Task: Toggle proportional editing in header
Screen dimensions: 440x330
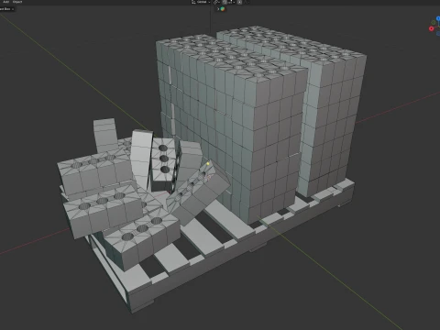Action: coord(239,2)
